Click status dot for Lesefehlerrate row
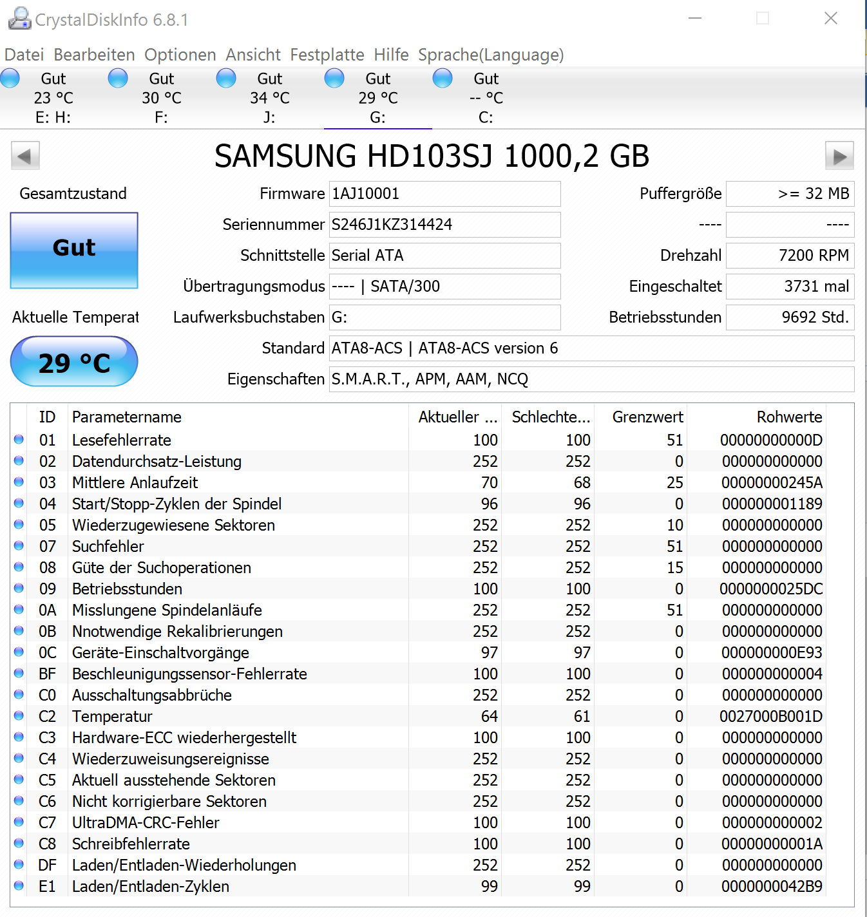The image size is (867, 917). point(19,439)
